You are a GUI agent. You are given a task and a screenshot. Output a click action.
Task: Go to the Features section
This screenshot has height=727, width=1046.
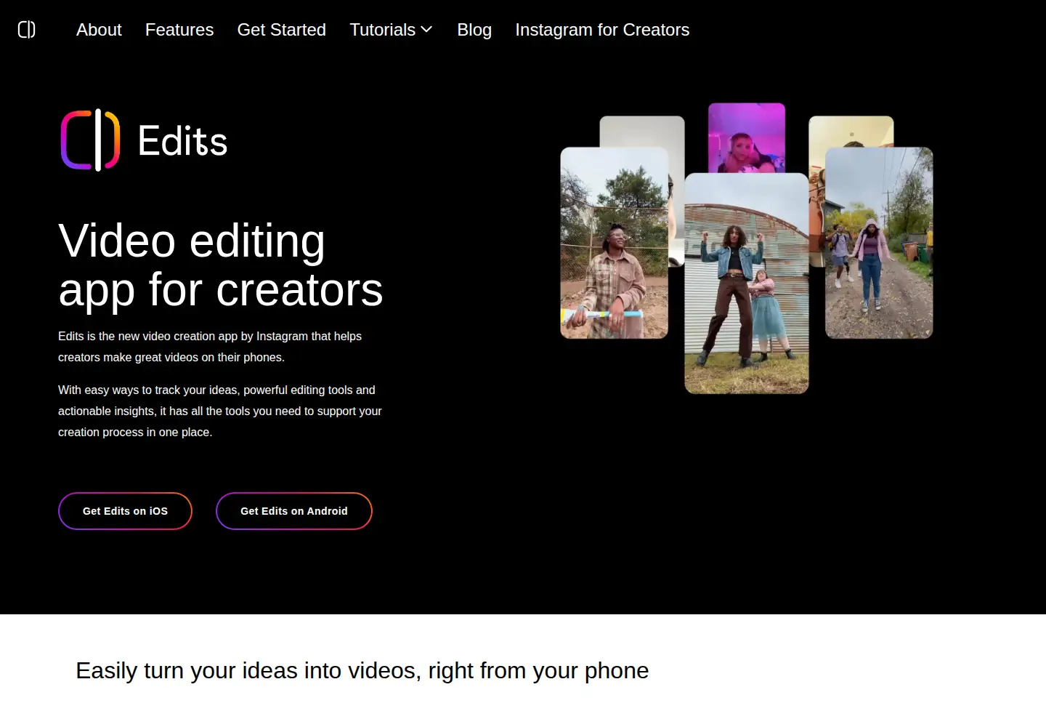[179, 30]
